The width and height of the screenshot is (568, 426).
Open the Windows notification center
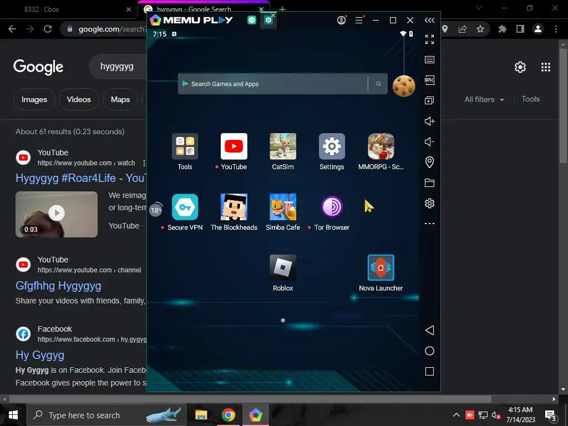(550, 415)
